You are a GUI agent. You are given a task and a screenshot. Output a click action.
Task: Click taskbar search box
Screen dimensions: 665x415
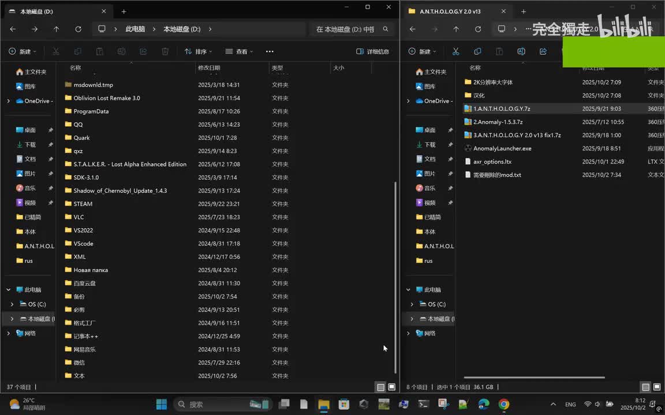pyautogui.click(x=223, y=405)
